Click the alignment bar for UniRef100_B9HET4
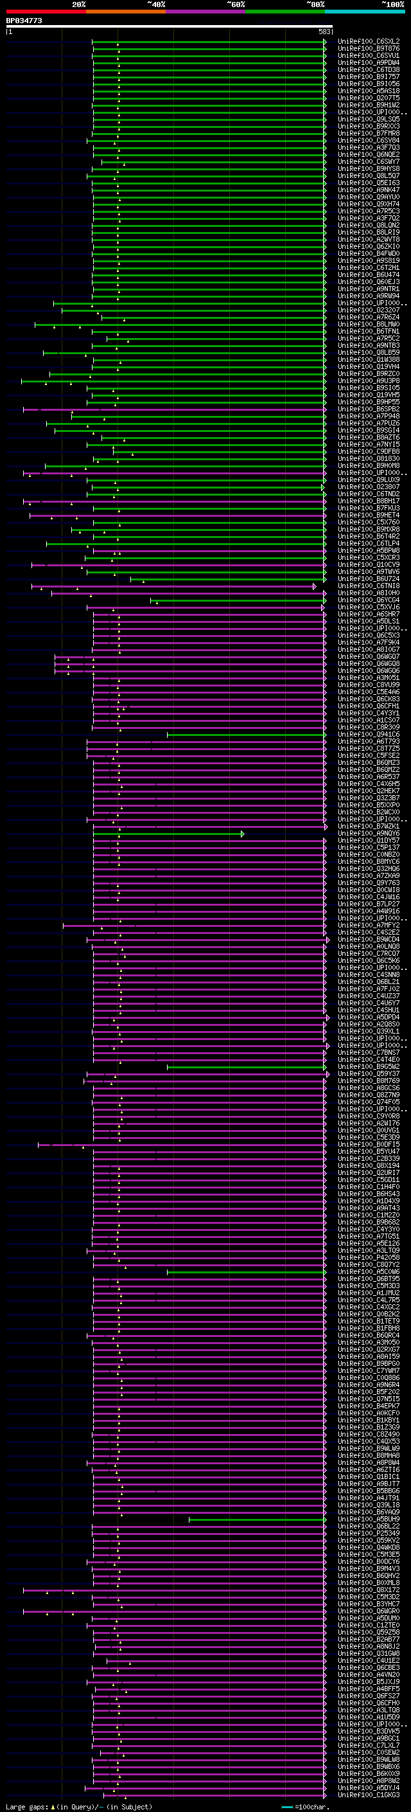Screen dimensions: 411x1812 [178, 516]
